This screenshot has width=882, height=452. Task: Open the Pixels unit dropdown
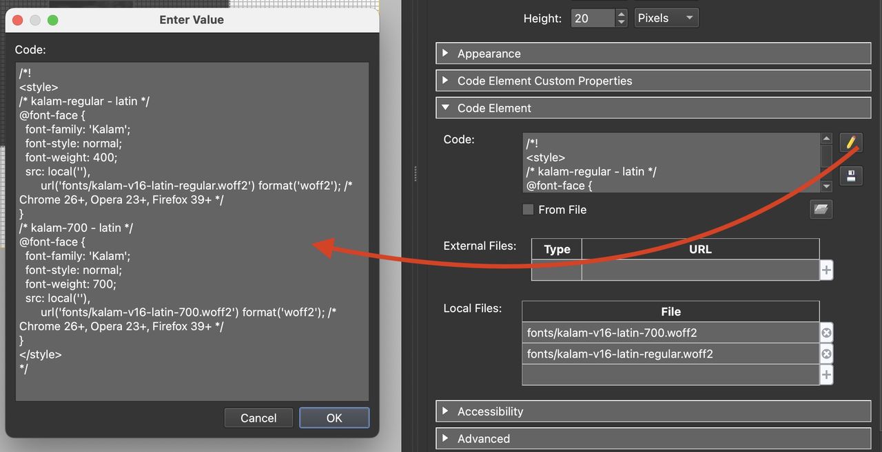tap(666, 17)
